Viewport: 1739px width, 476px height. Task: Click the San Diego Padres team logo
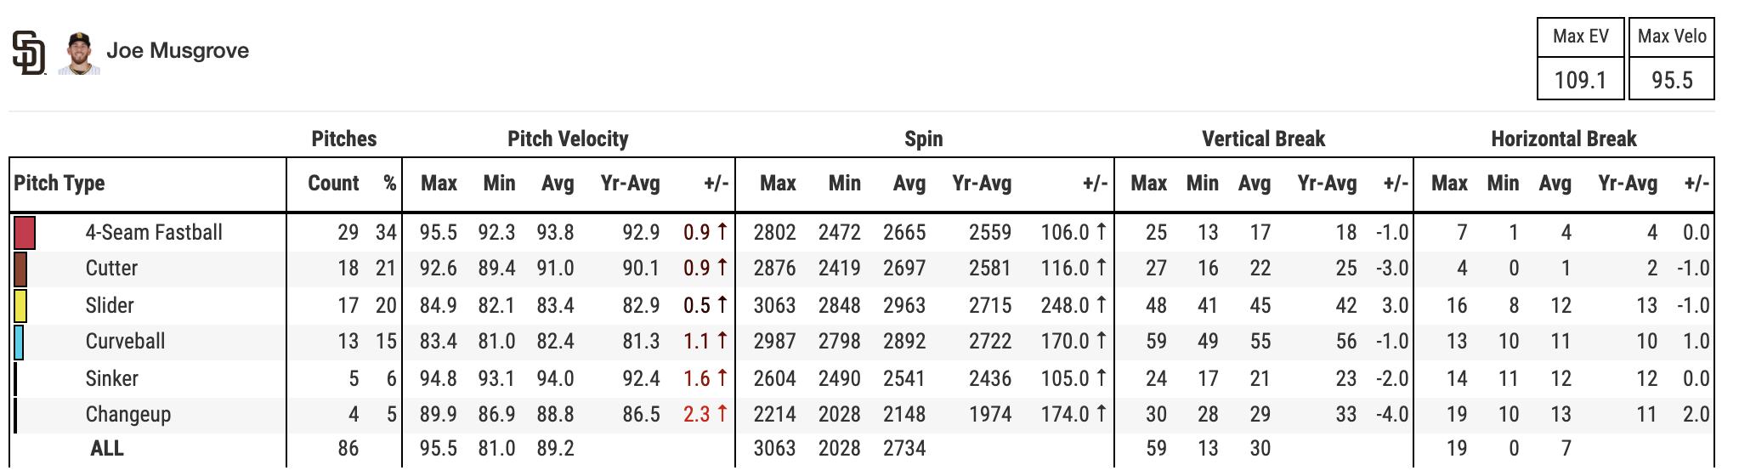pos(29,53)
